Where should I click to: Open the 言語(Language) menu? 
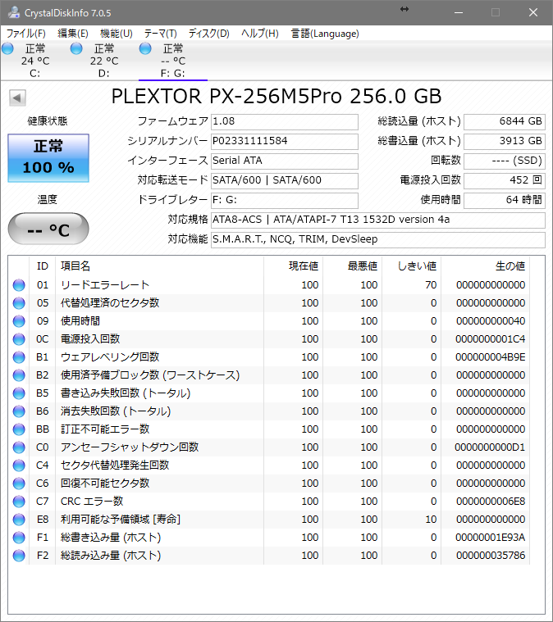click(x=325, y=34)
